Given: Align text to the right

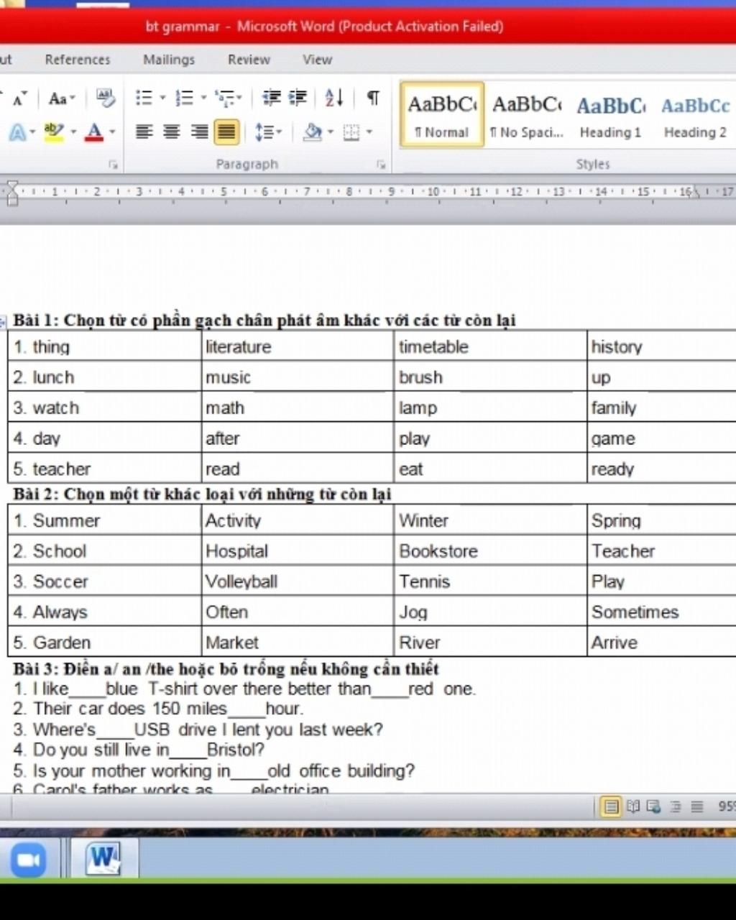Looking at the screenshot, I should click(x=199, y=132).
